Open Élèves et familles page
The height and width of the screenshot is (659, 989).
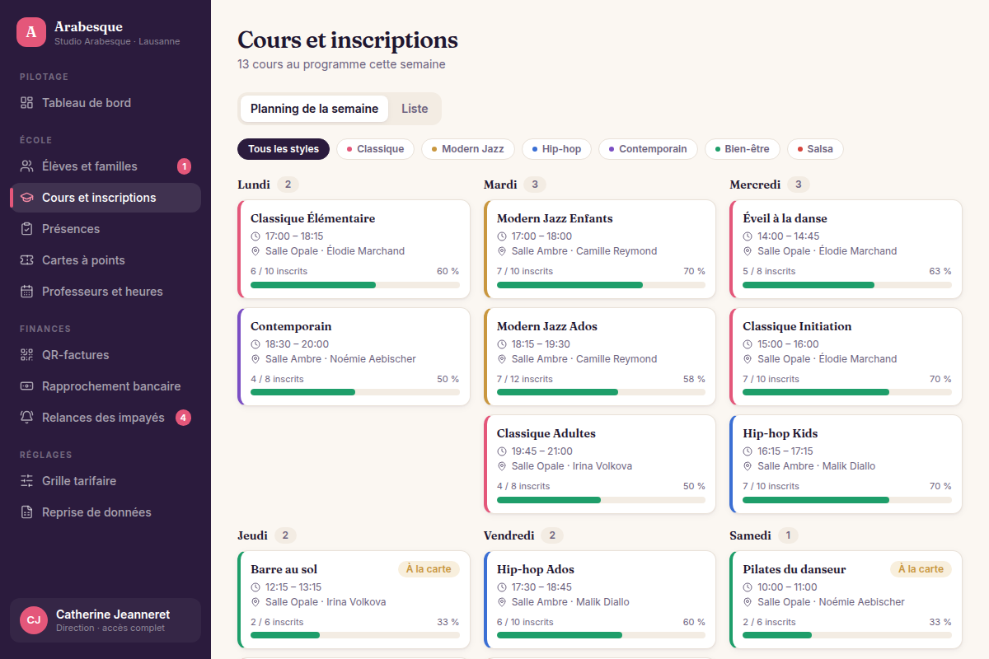pos(105,166)
